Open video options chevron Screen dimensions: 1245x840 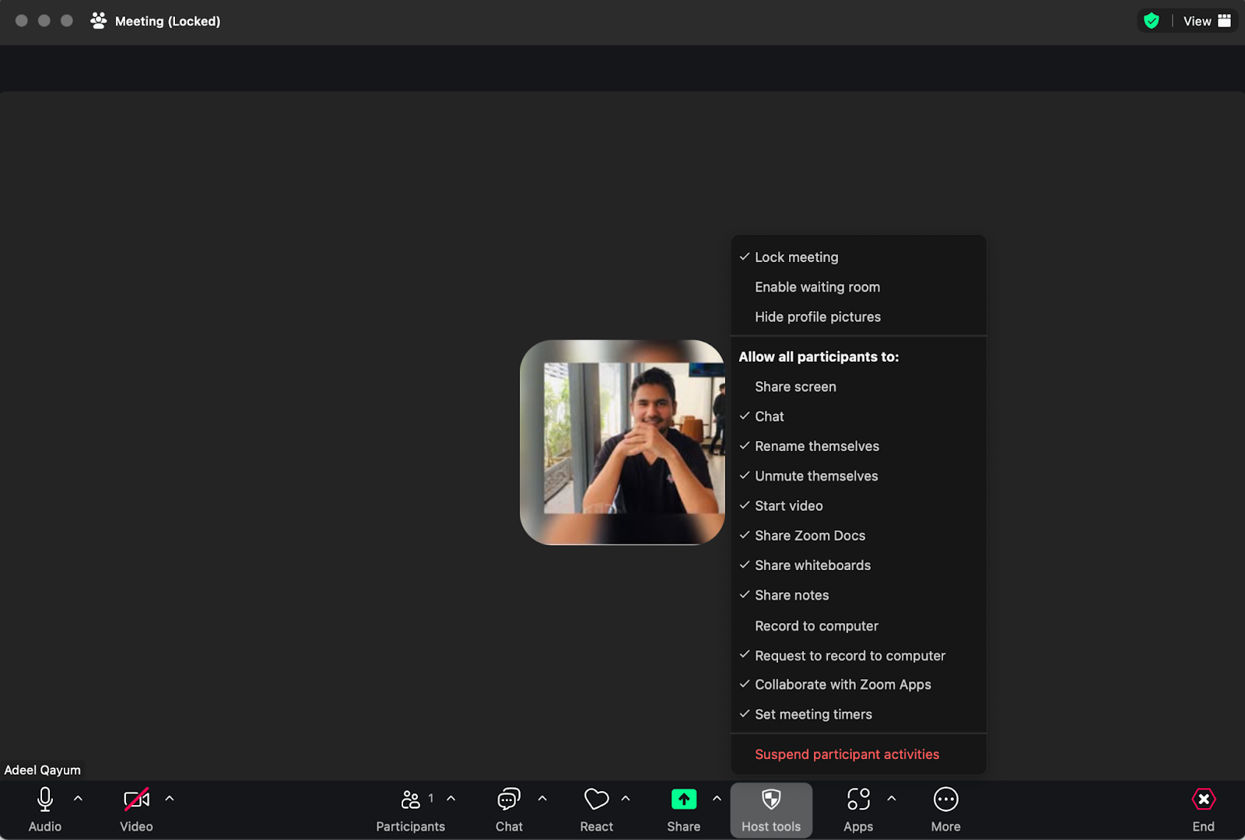169,797
